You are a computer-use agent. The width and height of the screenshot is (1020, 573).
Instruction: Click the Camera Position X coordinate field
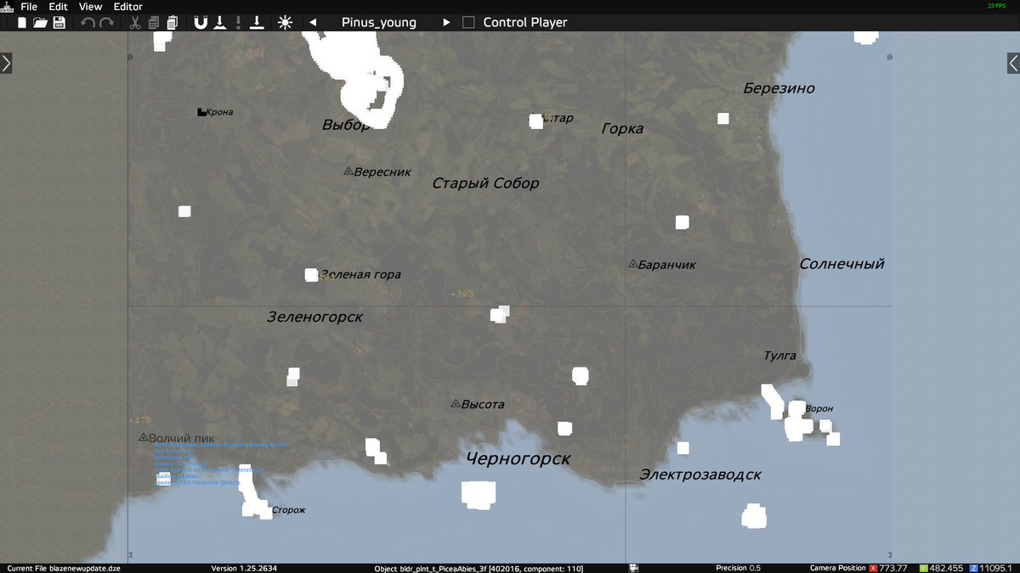click(885, 568)
